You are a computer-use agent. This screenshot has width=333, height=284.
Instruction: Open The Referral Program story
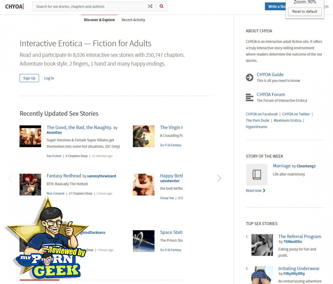pyautogui.click(x=300, y=237)
